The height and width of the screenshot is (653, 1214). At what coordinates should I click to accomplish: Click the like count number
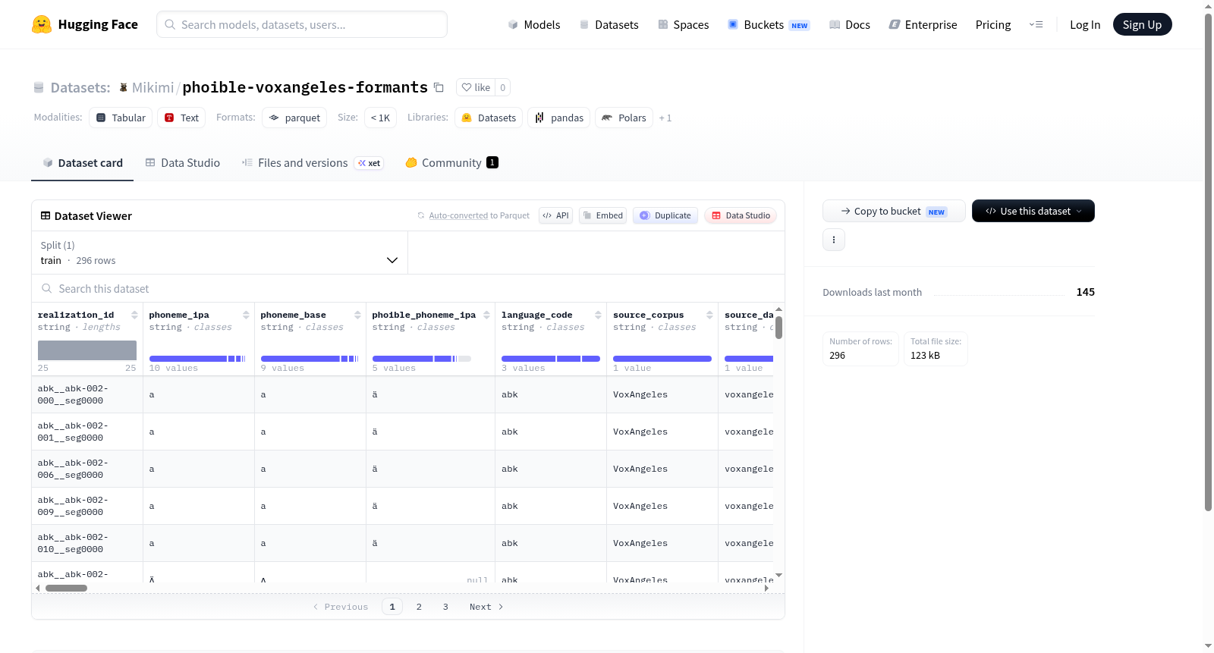pos(502,87)
